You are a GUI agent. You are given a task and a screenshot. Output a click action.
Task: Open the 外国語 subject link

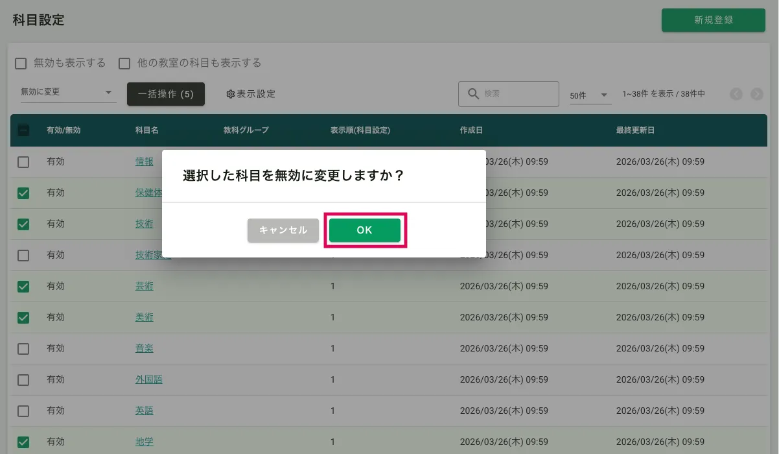tap(149, 379)
